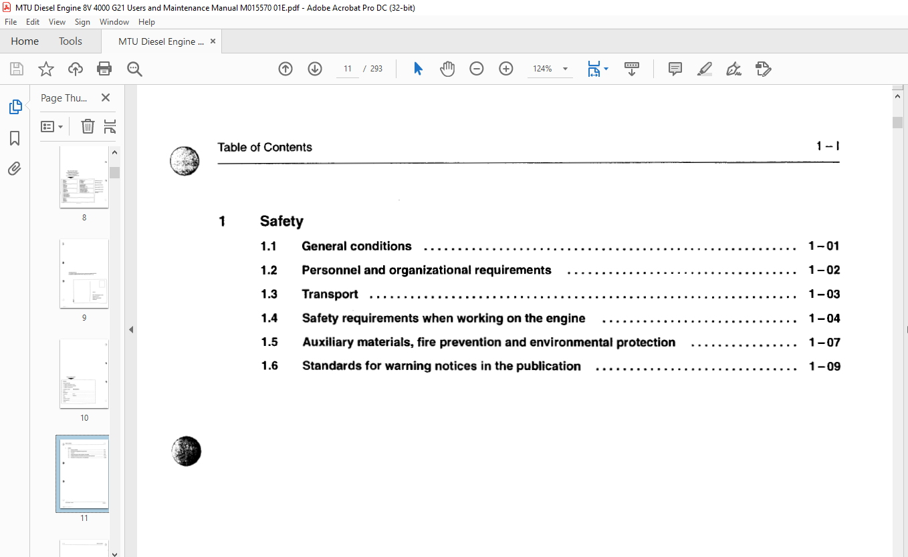Switch to the Home tab
The width and height of the screenshot is (908, 557).
coord(25,41)
